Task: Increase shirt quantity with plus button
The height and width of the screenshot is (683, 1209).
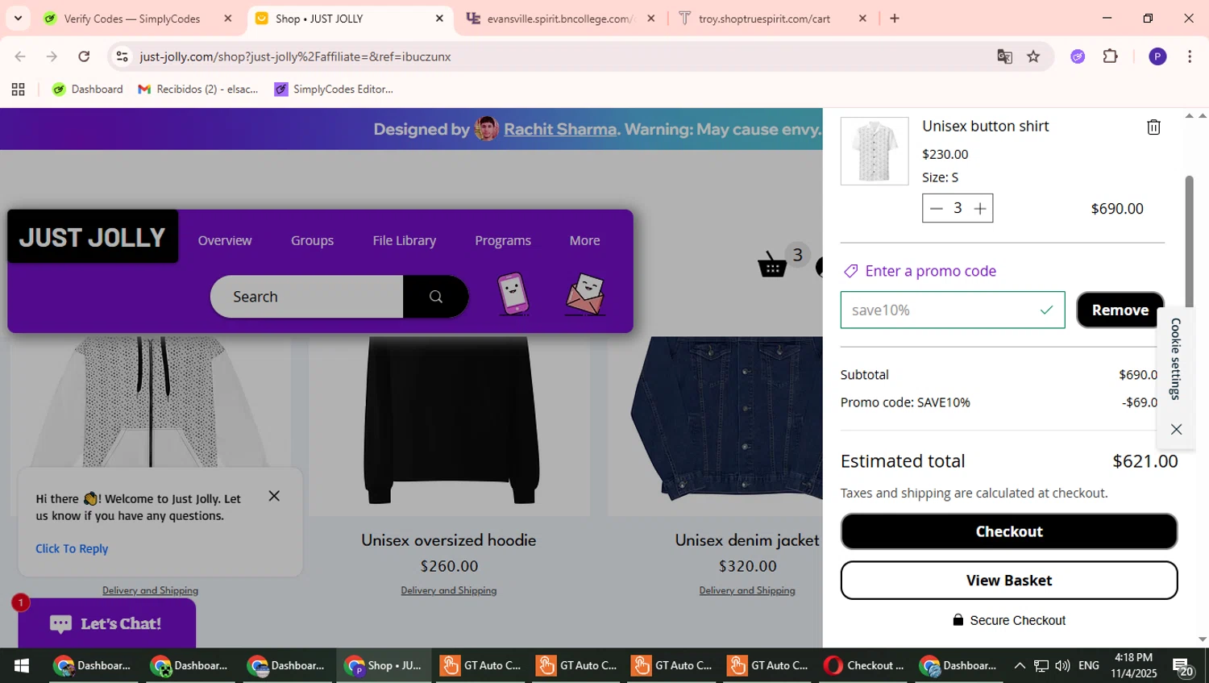Action: (x=980, y=209)
